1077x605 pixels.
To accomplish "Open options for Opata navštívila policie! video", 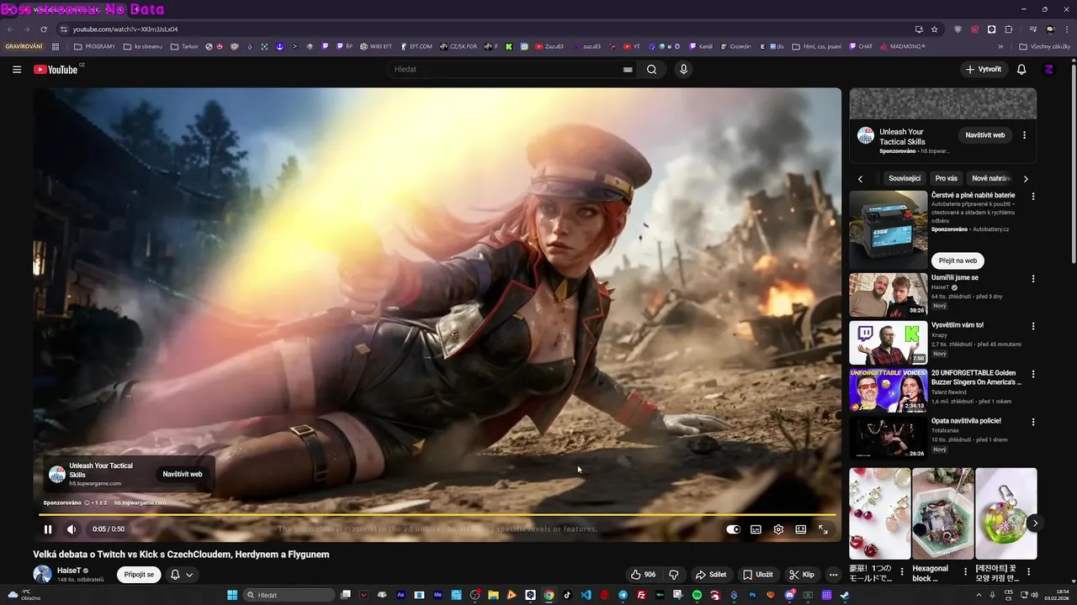I will (x=1033, y=421).
